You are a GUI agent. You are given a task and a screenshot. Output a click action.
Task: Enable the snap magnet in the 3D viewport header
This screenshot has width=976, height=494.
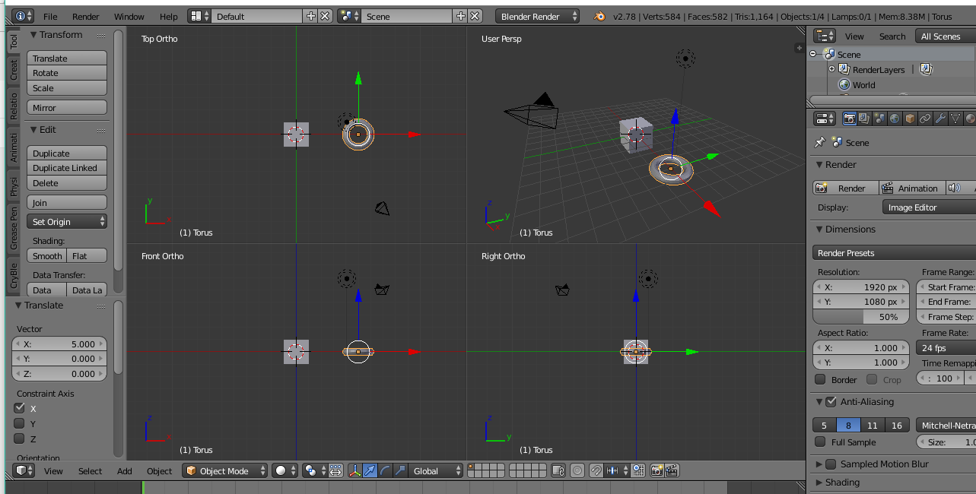(x=598, y=470)
